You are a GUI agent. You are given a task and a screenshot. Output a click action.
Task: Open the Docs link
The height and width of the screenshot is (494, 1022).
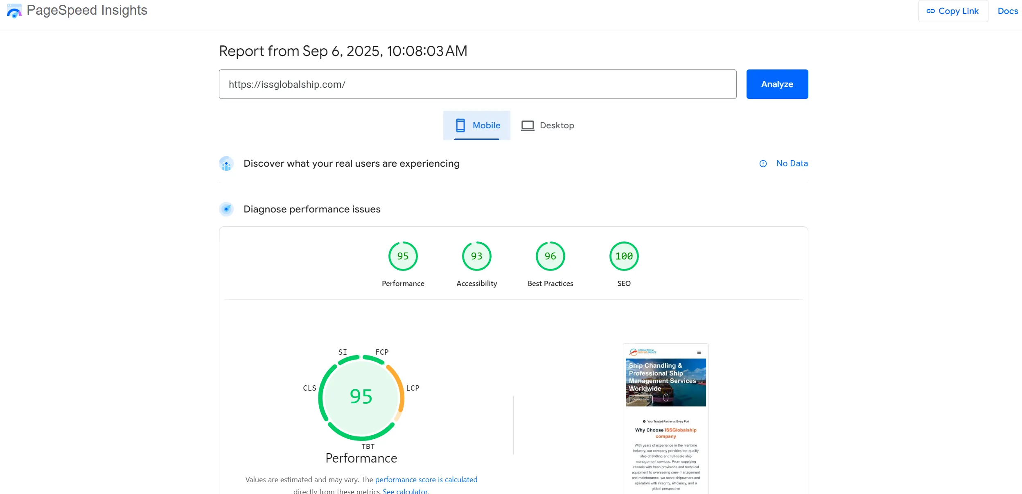tap(1008, 11)
